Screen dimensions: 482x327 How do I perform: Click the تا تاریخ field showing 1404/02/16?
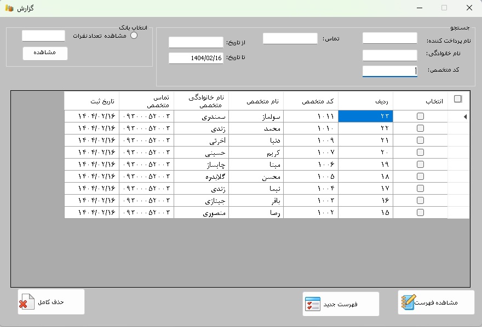point(196,58)
